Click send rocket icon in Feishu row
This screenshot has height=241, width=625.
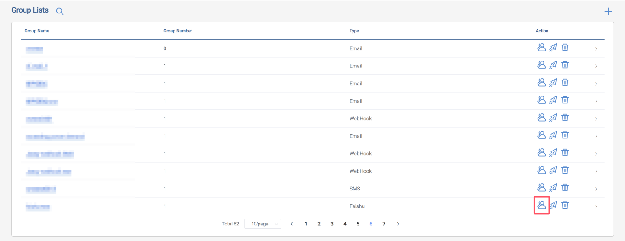click(x=553, y=205)
